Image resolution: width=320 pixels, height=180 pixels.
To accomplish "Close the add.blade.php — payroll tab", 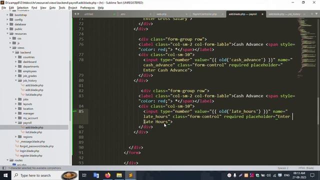I will (x=262, y=14).
